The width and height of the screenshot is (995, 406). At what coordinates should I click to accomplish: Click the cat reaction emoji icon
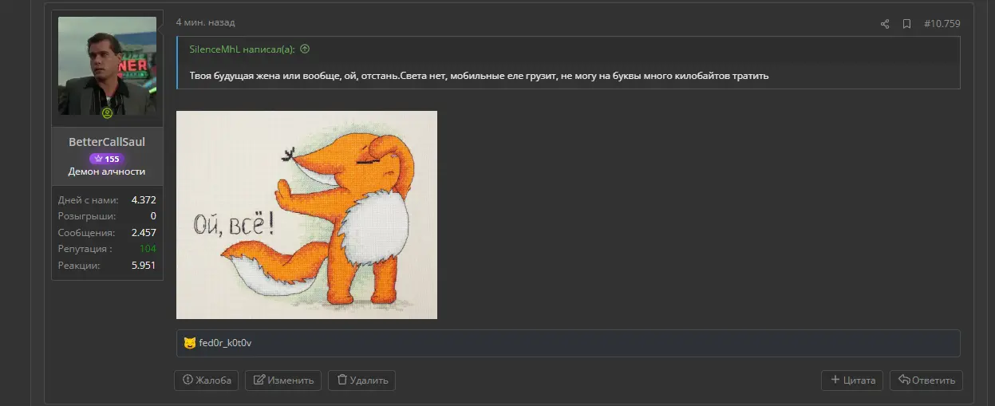pyautogui.click(x=189, y=343)
